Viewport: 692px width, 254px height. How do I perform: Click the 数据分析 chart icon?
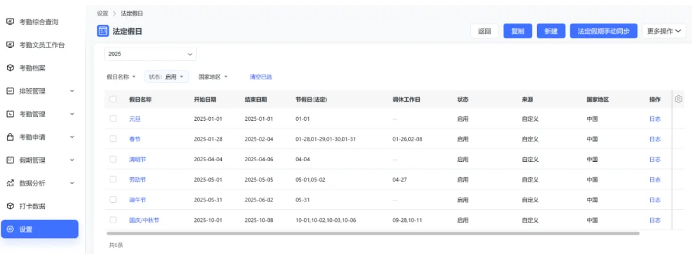coord(10,184)
